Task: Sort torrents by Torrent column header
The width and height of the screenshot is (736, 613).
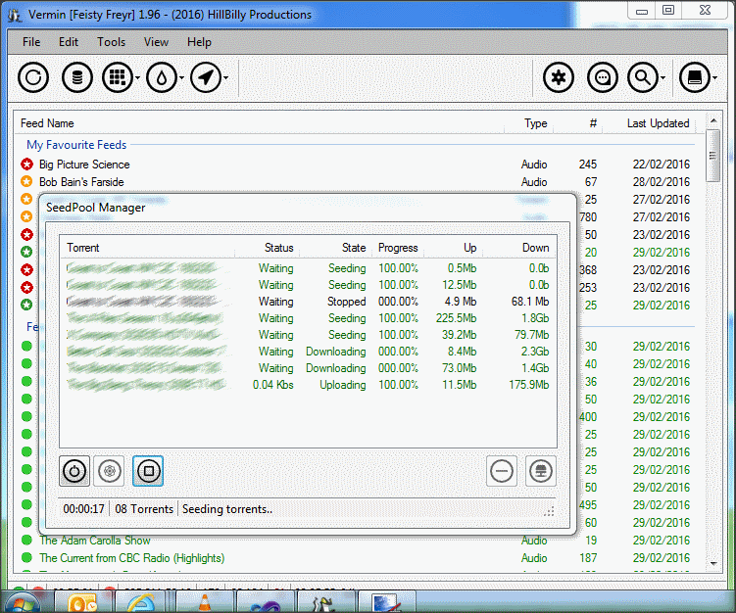Action: (147, 247)
